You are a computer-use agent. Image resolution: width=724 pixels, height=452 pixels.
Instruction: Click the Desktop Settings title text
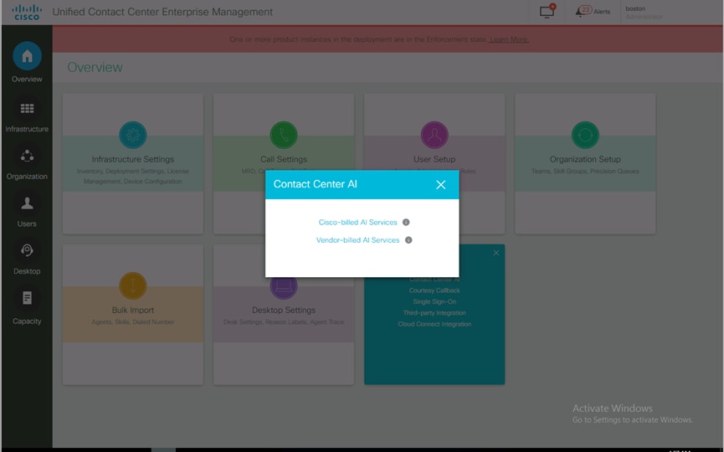(284, 311)
